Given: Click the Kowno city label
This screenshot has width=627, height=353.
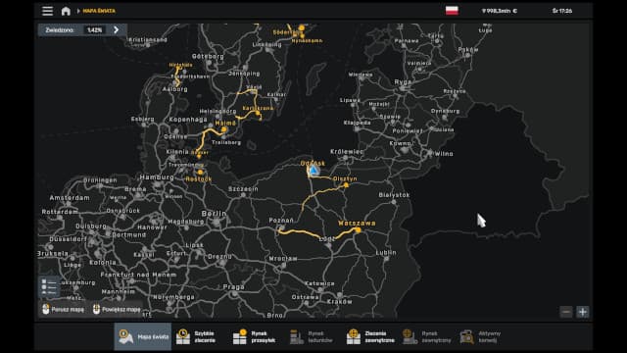Looking at the screenshot, I should pyautogui.click(x=401, y=143).
